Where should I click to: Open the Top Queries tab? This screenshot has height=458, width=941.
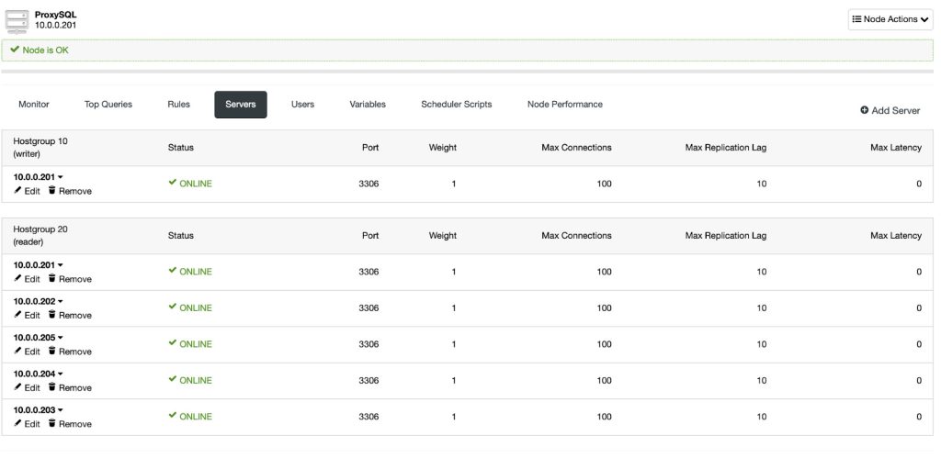[x=108, y=105]
